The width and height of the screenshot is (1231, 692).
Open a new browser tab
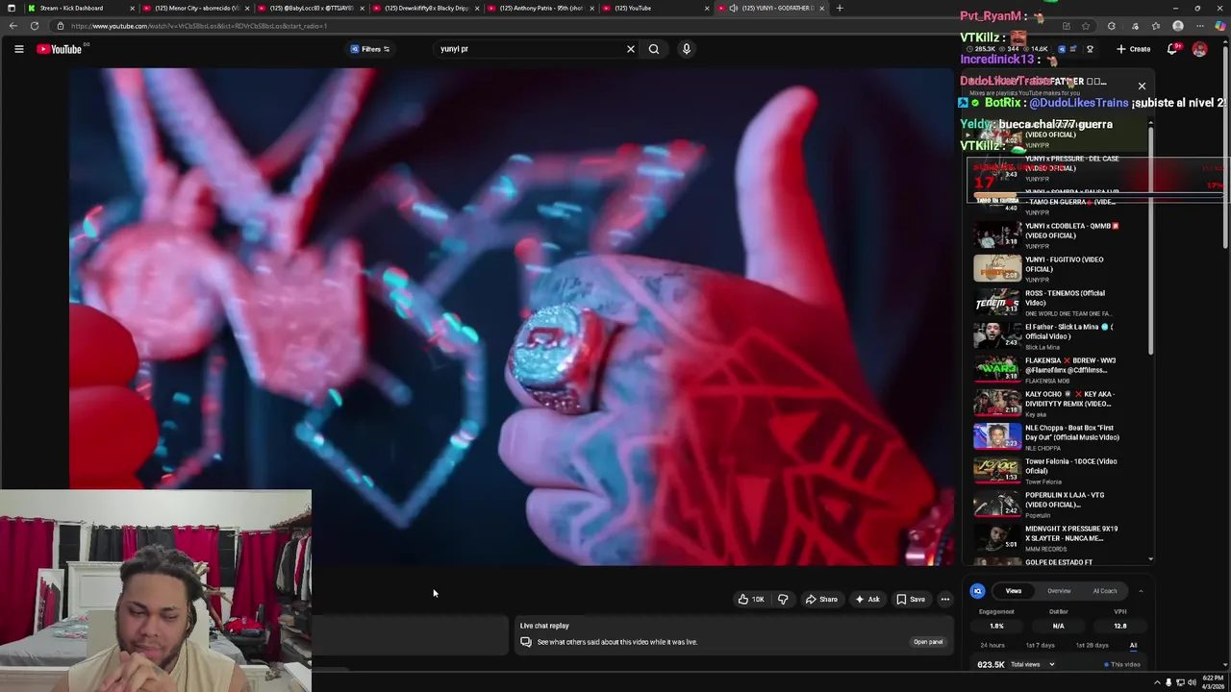[x=840, y=8]
